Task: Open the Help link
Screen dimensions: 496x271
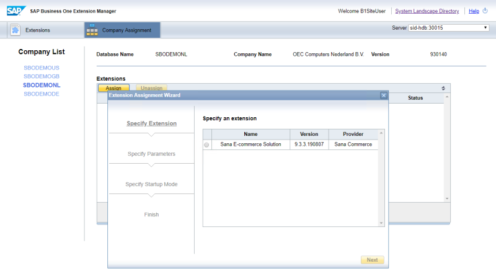Action: coord(474,11)
